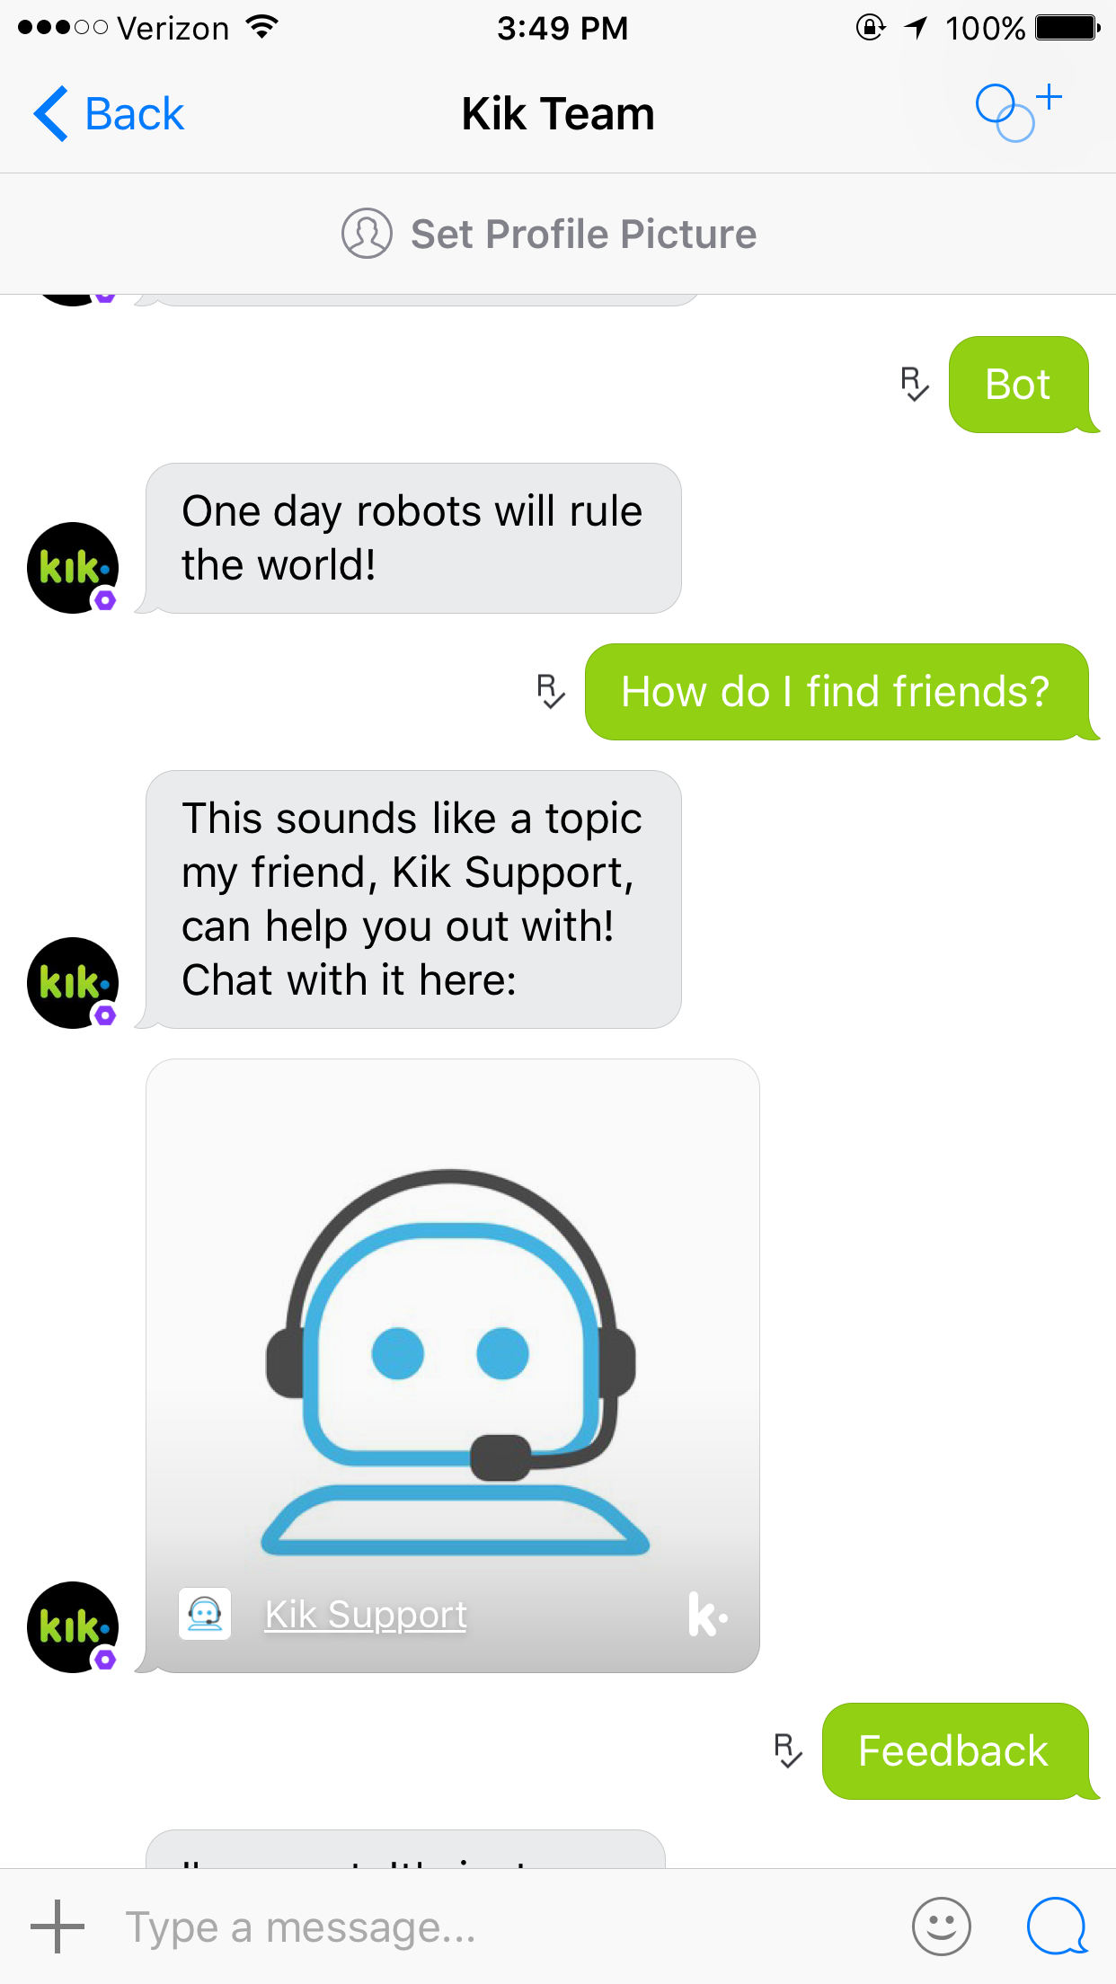Tap the profile silhouette icon

tap(367, 234)
